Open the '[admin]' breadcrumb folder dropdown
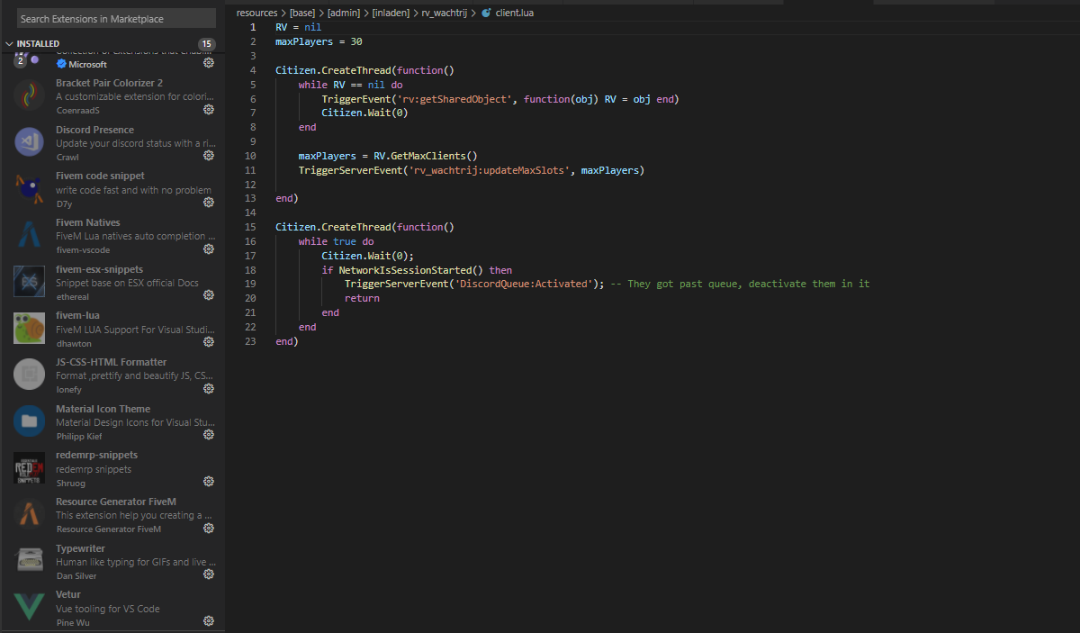The width and height of the screenshot is (1080, 633). pyautogui.click(x=342, y=14)
